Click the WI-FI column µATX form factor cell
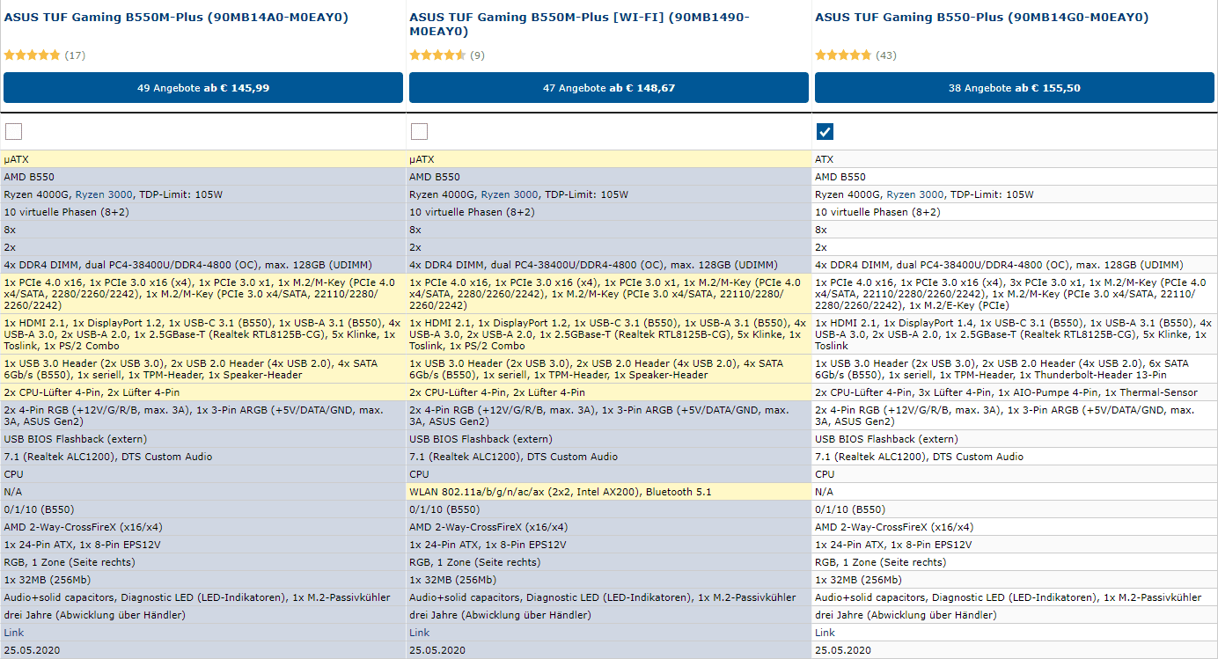This screenshot has height=659, width=1218. coord(609,159)
